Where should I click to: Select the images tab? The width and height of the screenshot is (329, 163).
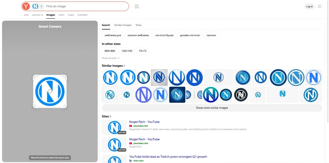click(50, 15)
